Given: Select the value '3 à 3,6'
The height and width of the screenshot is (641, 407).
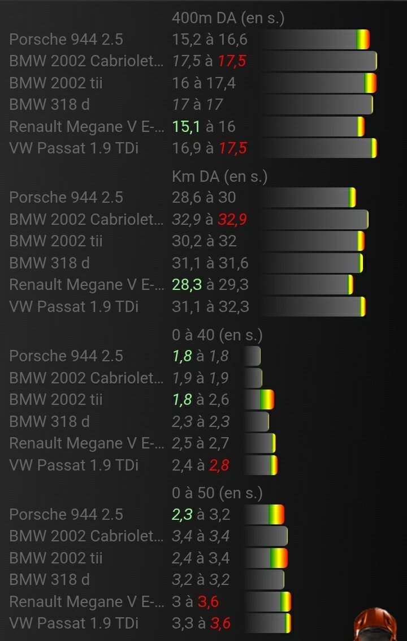Looking at the screenshot, I should [x=196, y=602].
